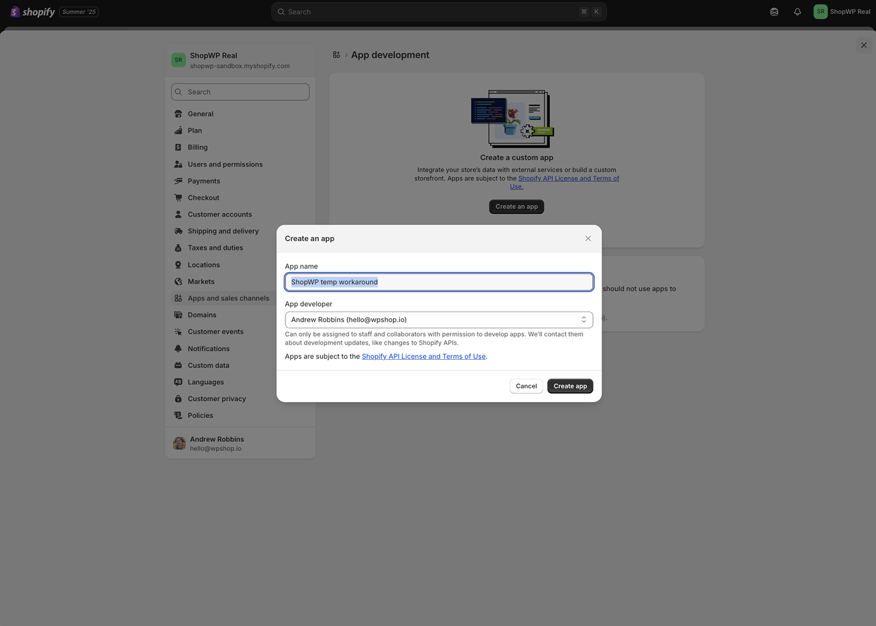Click the SR avatar in top bar
The width and height of the screenshot is (876, 626).
pyautogui.click(x=821, y=11)
